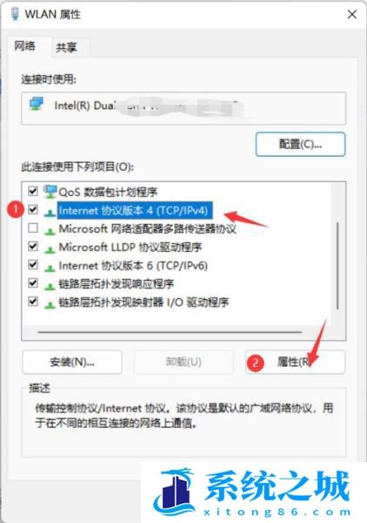
Task: Click the topology discovery responder icon
Action: pos(50,286)
